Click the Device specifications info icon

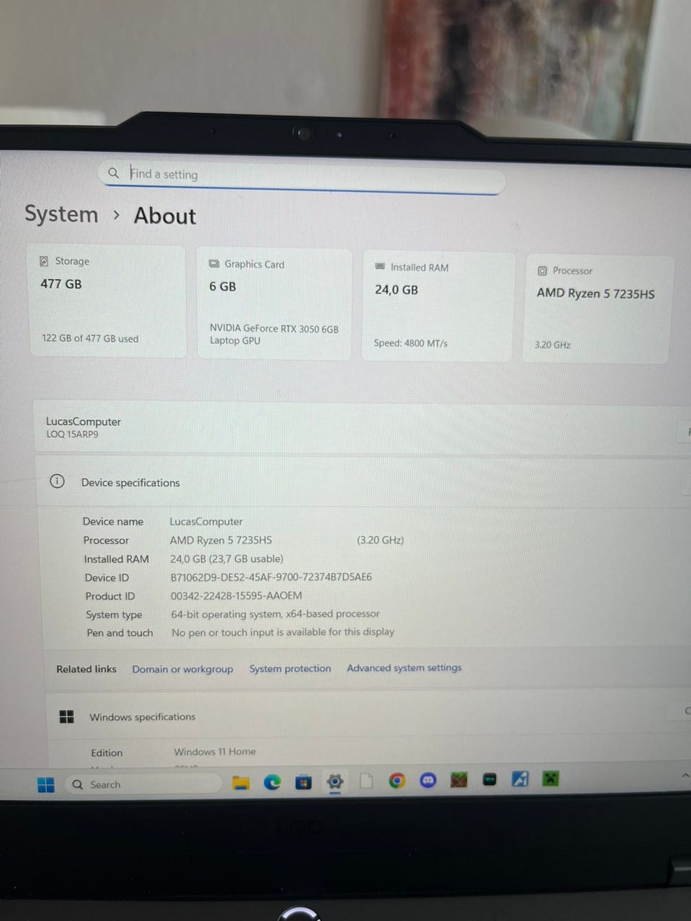[x=57, y=481]
